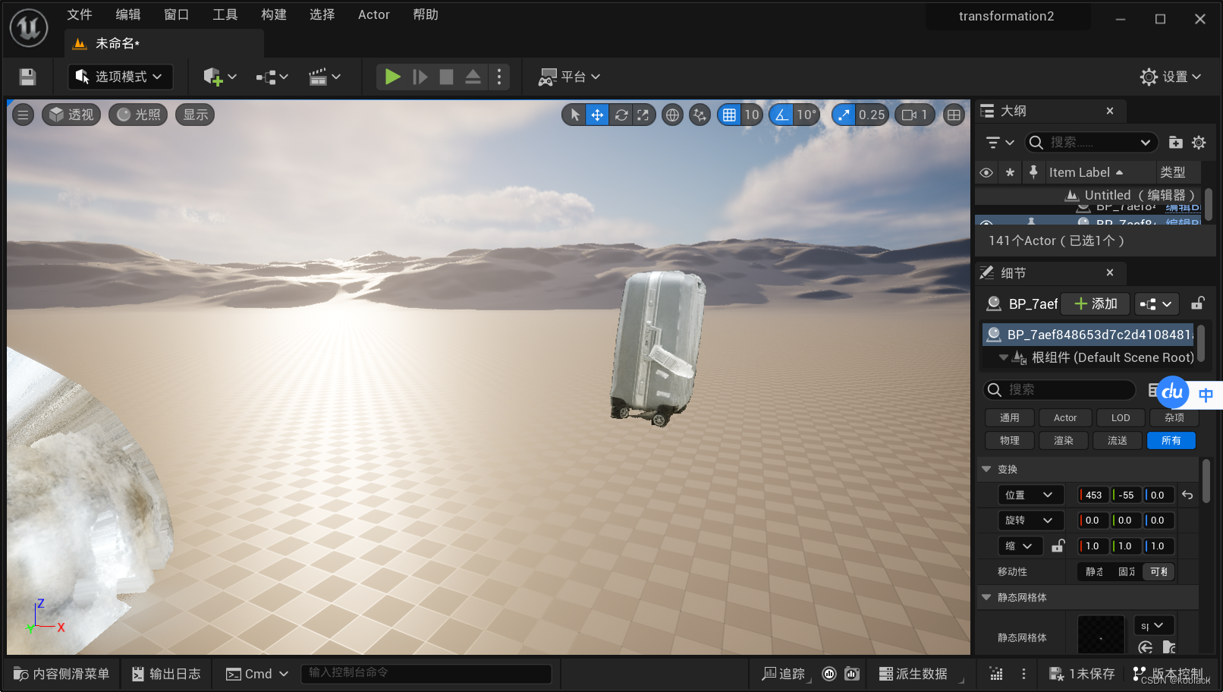
Task: Toggle the scale ratio lock
Action: point(1058,546)
